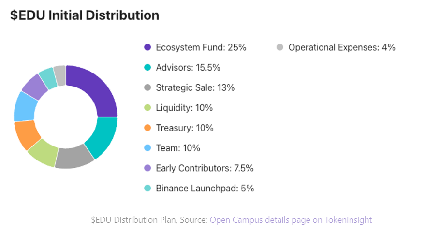Toggle the Early Contributors: 7.5% legend label
440x233 pixels.
205,168
